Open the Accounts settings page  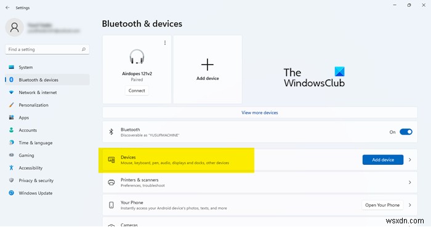[47, 130]
